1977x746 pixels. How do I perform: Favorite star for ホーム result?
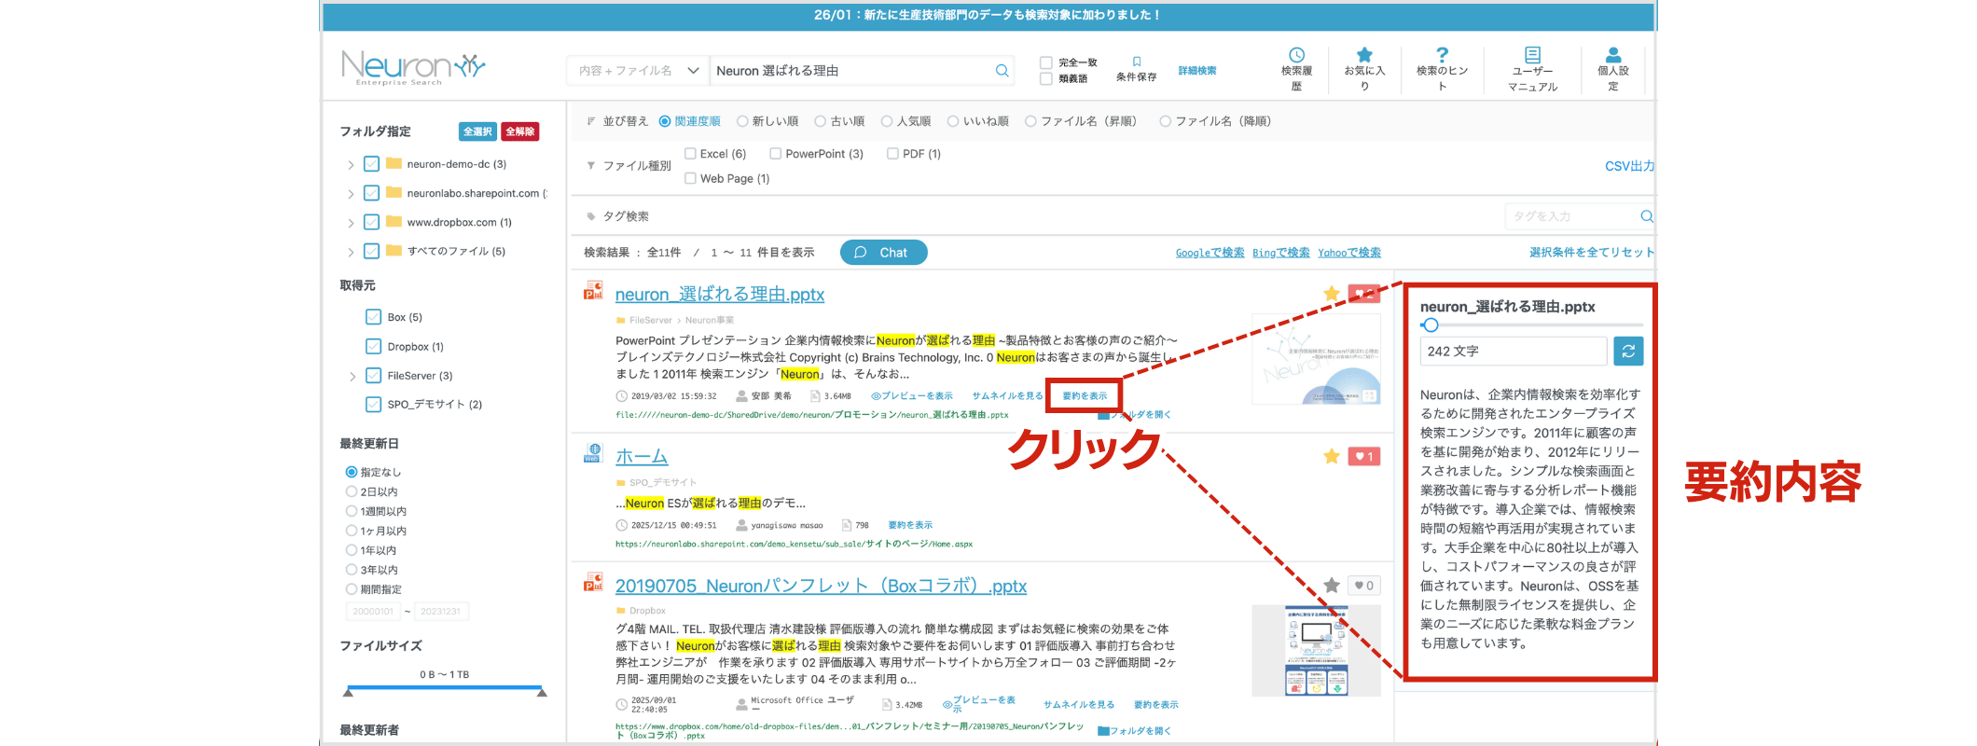[x=1332, y=456]
